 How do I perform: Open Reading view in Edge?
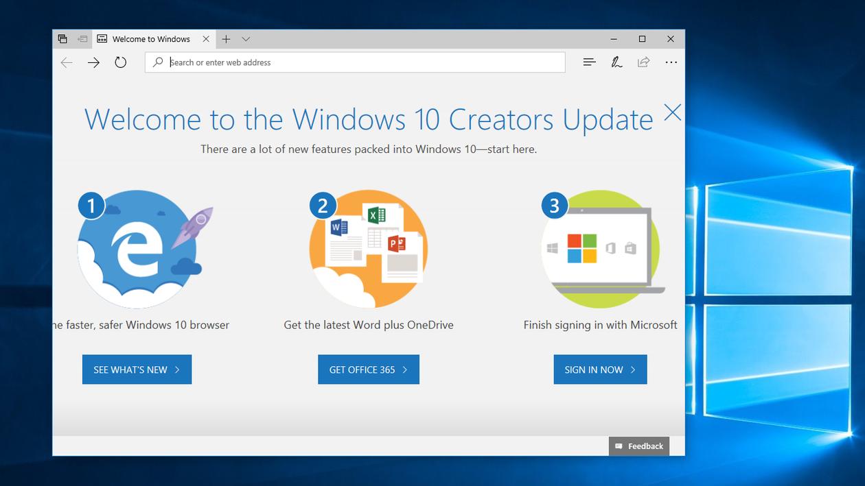589,62
